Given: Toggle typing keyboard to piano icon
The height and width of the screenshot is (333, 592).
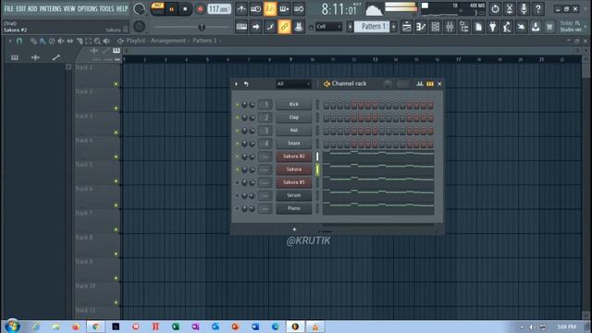Looking at the screenshot, I should [241, 27].
